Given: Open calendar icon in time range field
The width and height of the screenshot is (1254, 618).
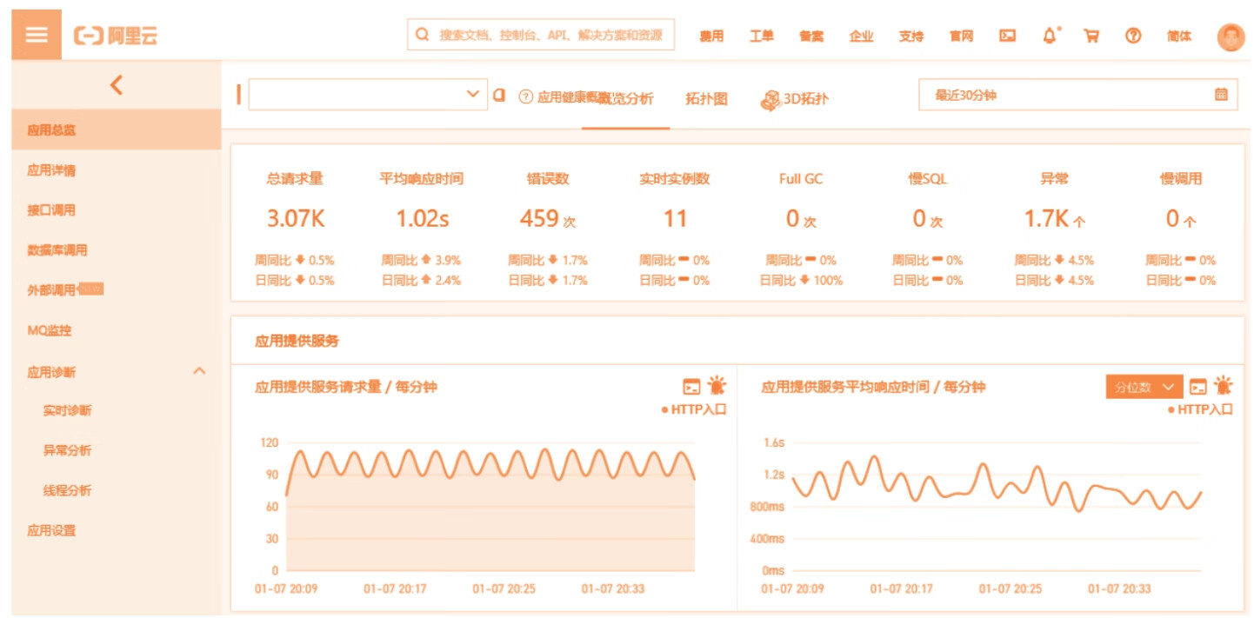Looking at the screenshot, I should pyautogui.click(x=1221, y=95).
